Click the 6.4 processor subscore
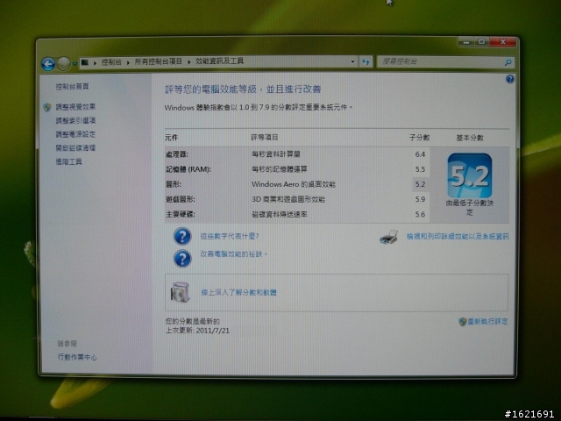The image size is (561, 421). [x=420, y=154]
